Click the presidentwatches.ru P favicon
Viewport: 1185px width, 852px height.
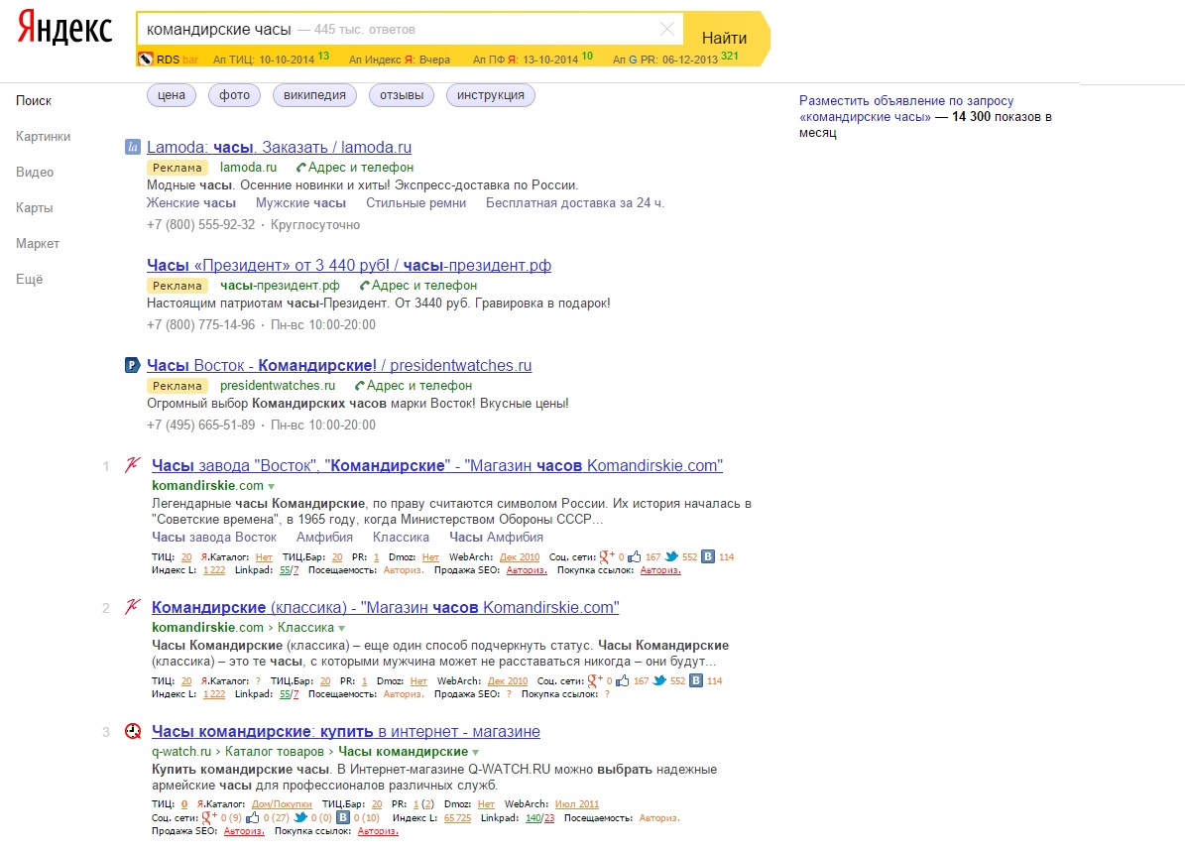132,365
